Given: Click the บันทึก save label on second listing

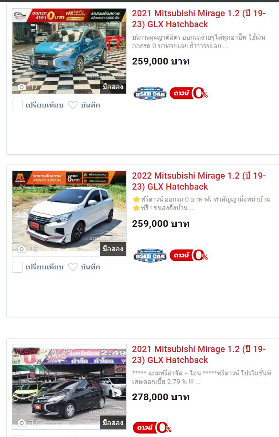Looking at the screenshot, I should (x=90, y=267).
